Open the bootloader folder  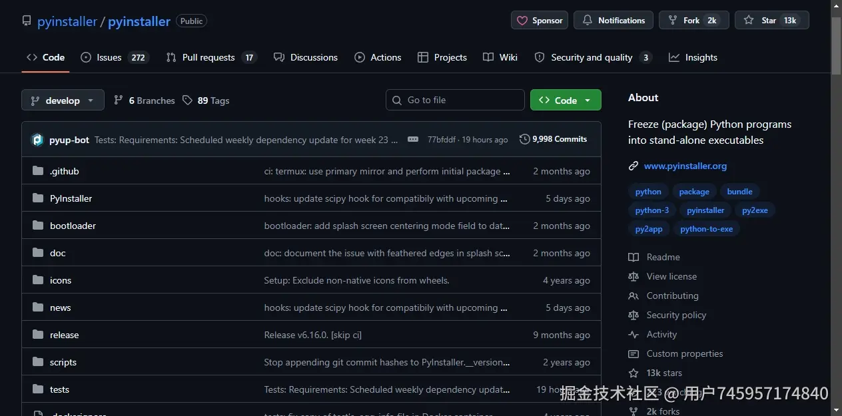(x=73, y=226)
